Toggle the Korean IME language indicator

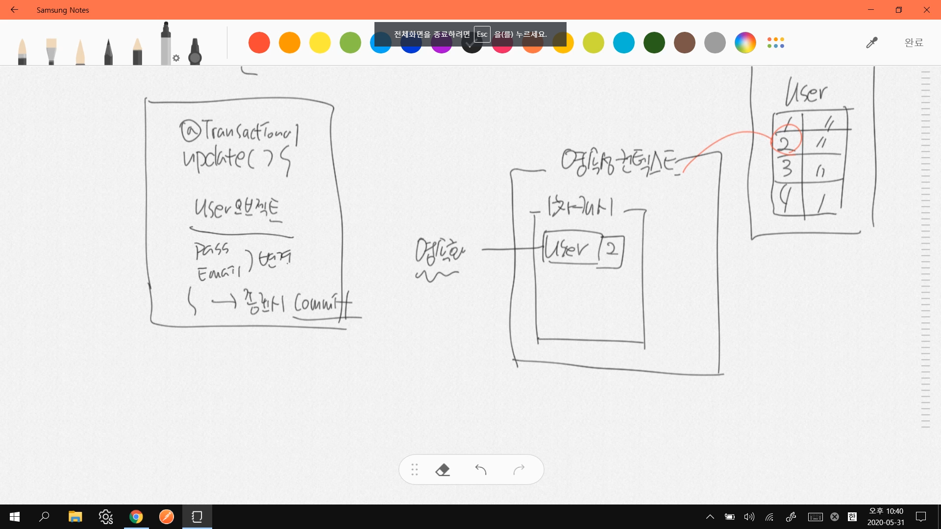852,517
